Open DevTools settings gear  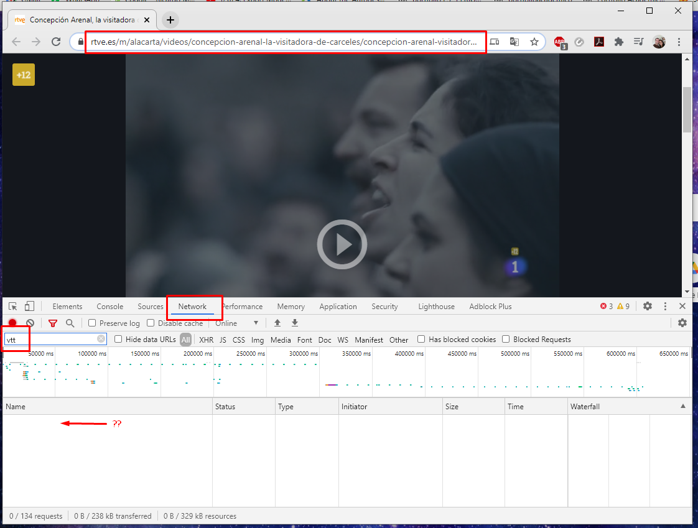[x=648, y=307]
